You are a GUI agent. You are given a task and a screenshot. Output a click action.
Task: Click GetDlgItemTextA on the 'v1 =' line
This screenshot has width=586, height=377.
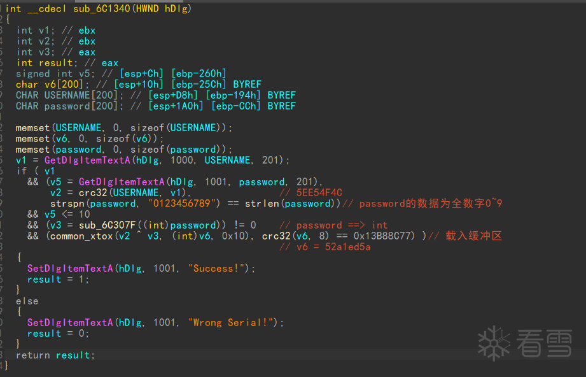tap(87, 160)
